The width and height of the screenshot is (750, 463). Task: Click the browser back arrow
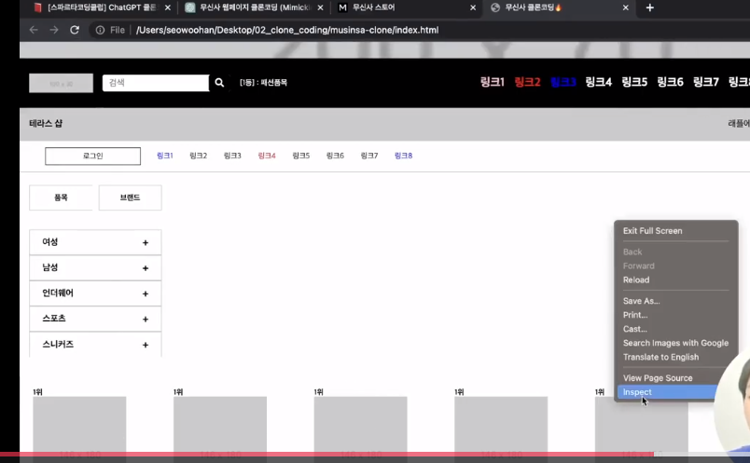[x=34, y=30]
